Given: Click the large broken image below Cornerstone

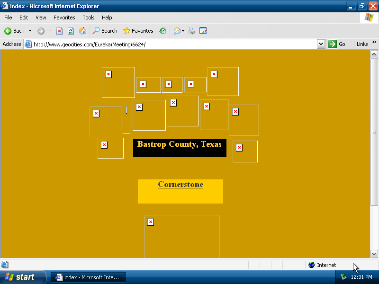Looking at the screenshot, I should coord(181,236).
